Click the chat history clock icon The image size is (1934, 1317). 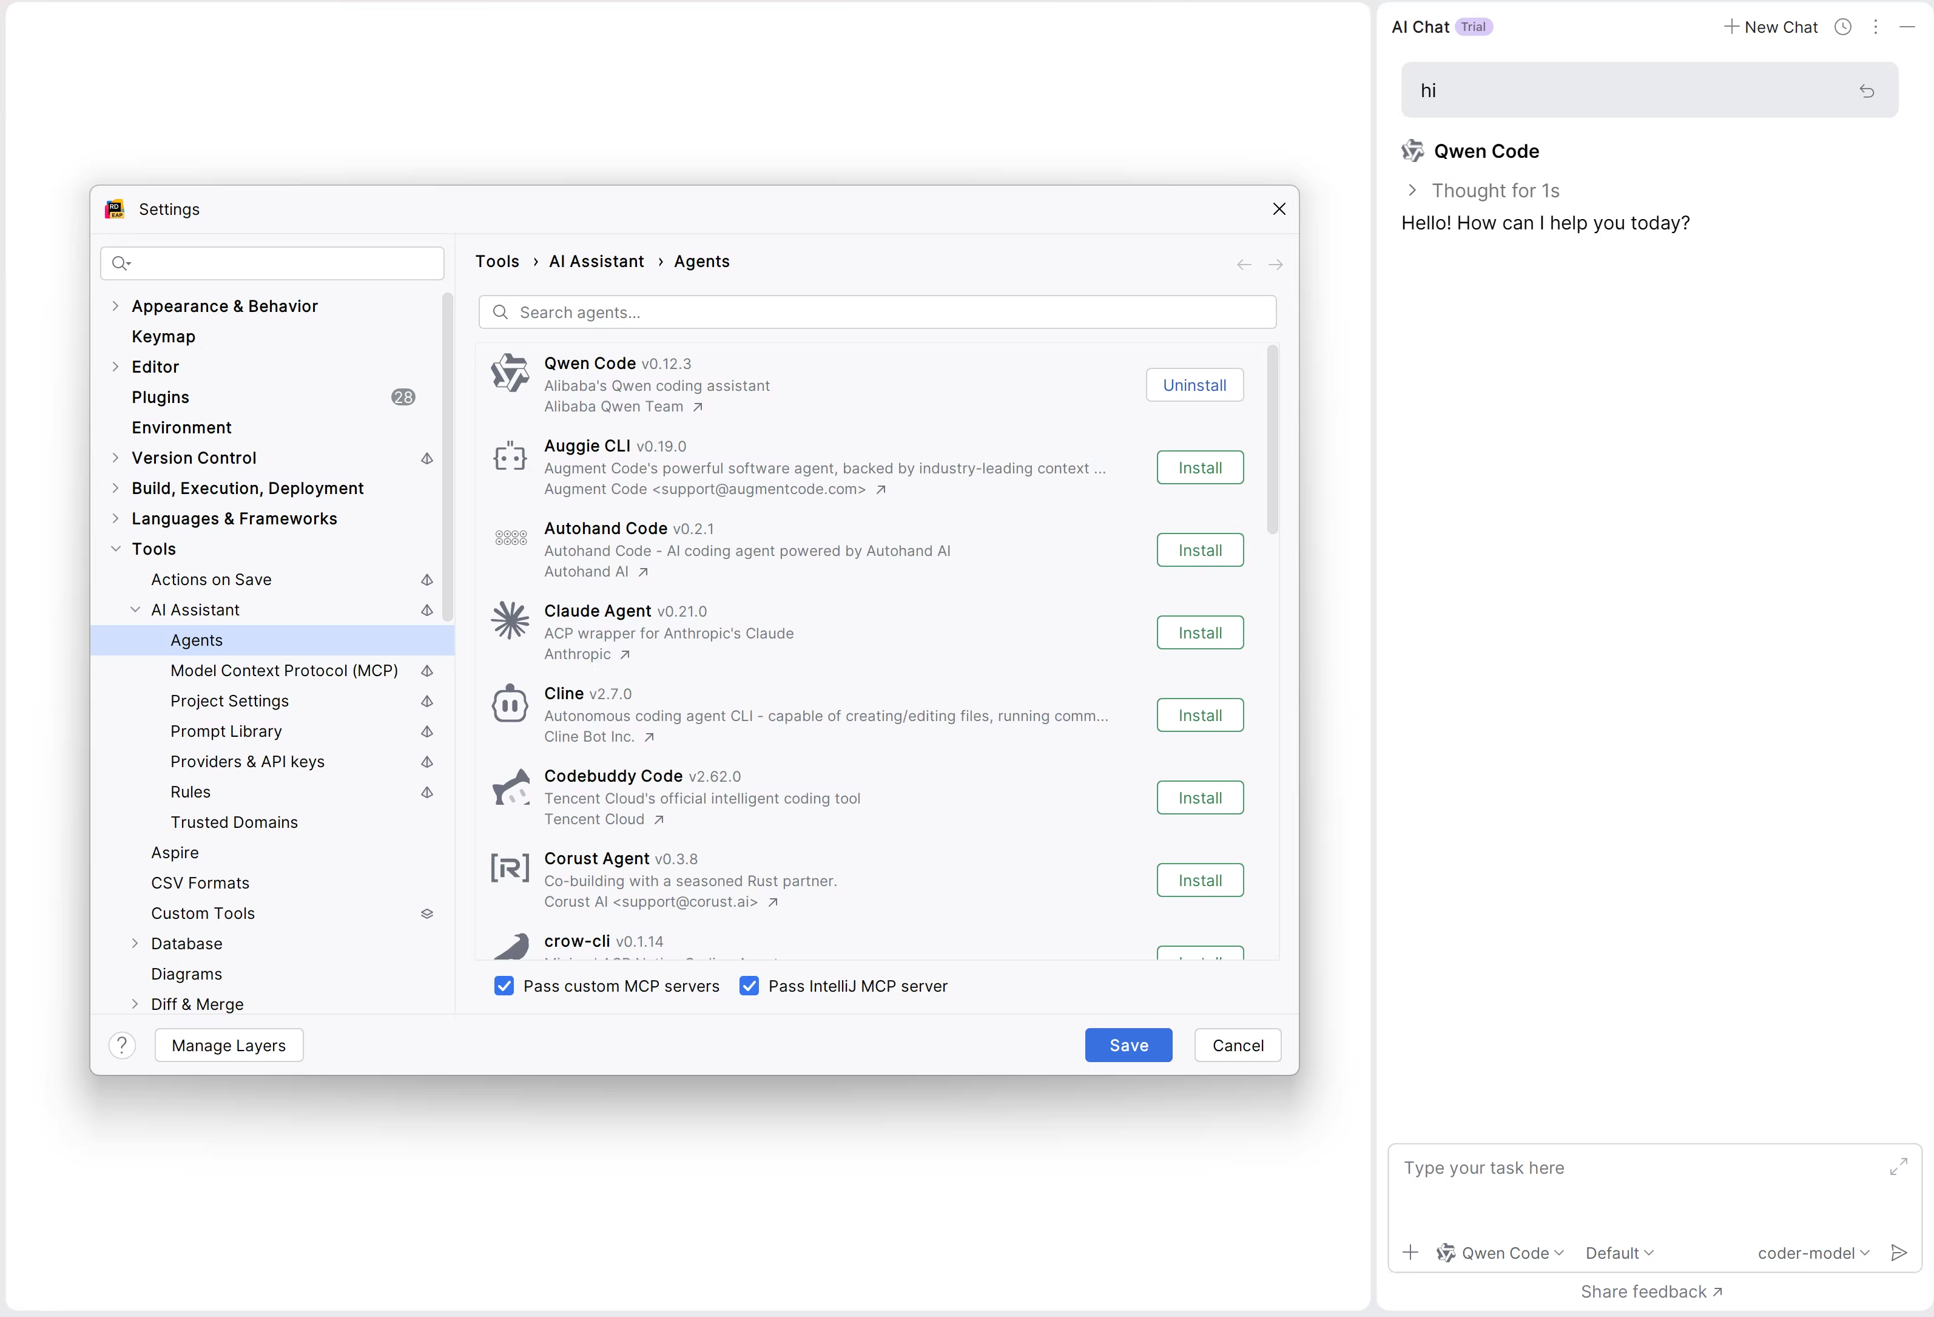click(x=1842, y=27)
